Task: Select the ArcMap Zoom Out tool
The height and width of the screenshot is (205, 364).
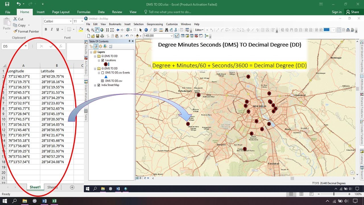Action: click(92, 30)
